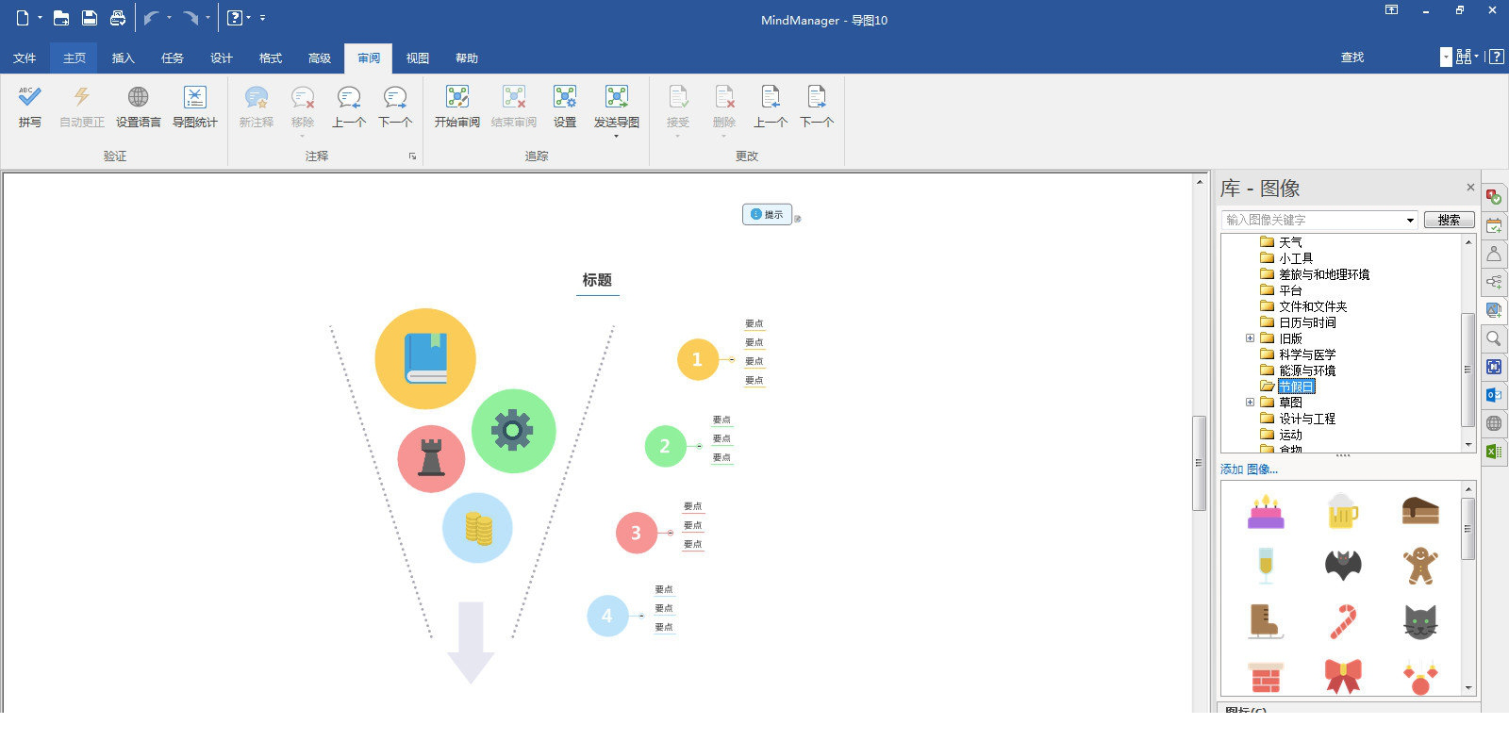Open the new document dropdown arrow

pos(41,18)
